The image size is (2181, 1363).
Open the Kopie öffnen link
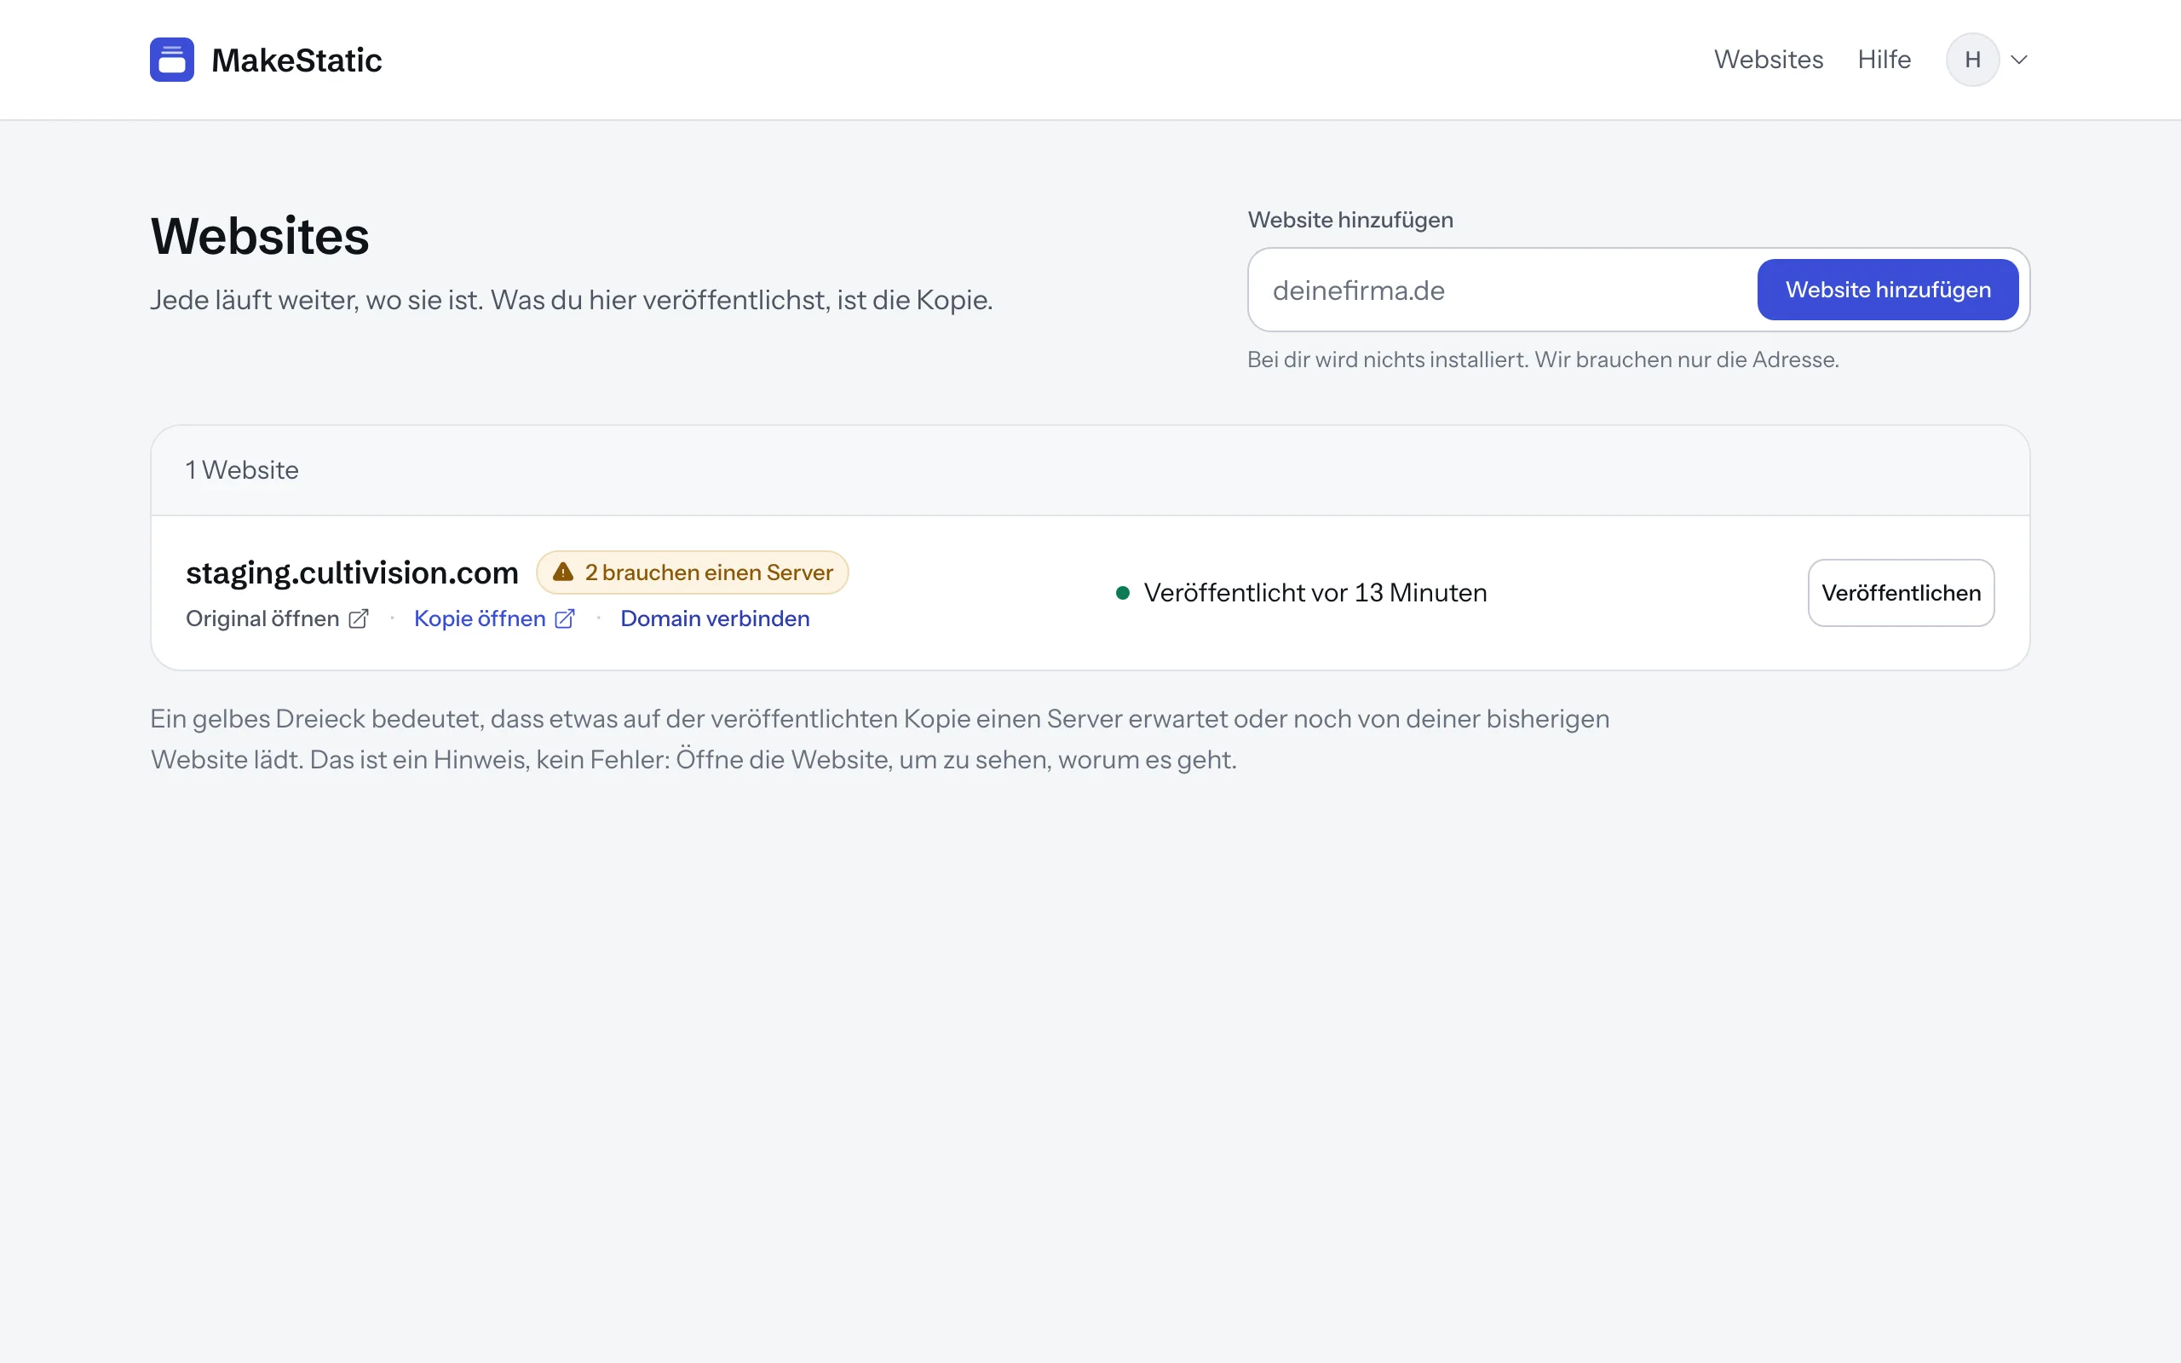pyautogui.click(x=494, y=618)
